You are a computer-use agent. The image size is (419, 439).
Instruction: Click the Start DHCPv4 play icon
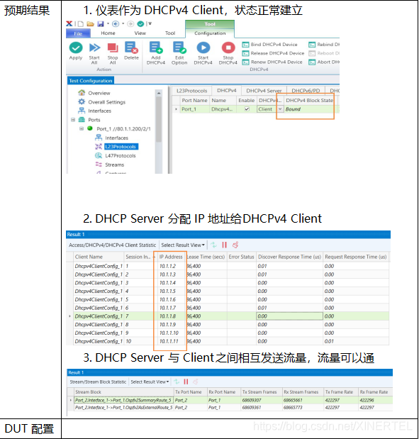pyautogui.click(x=203, y=48)
